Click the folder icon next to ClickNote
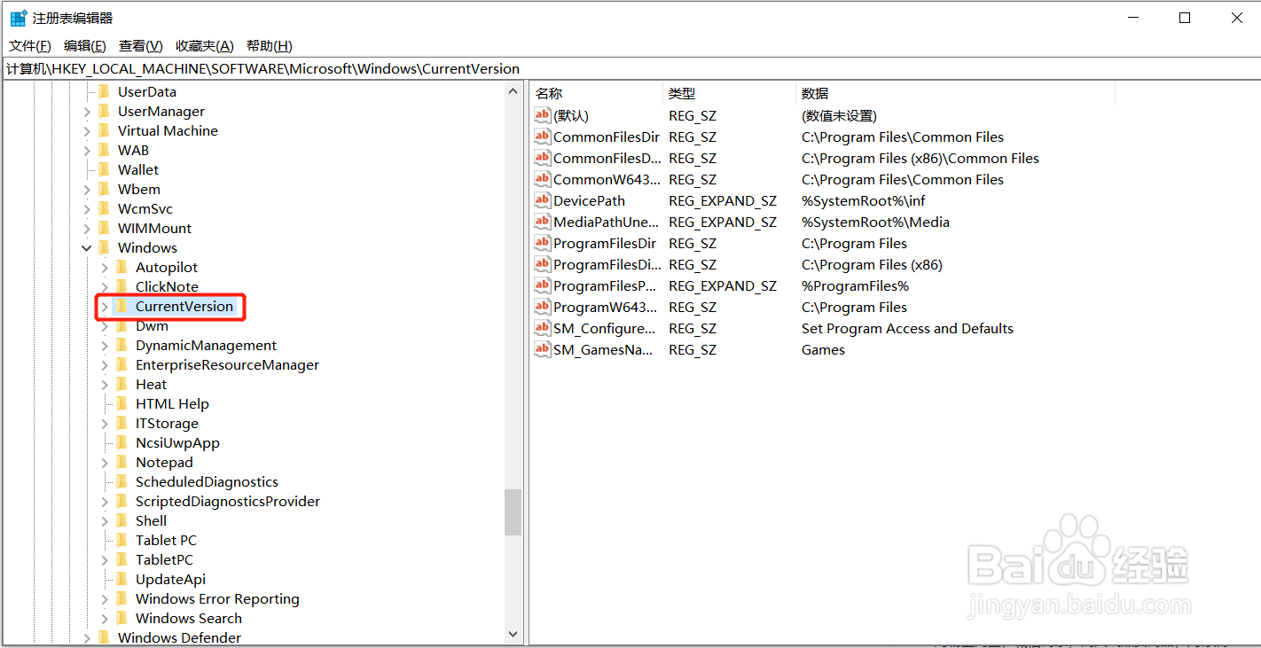Screen dimensions: 1261x648 [121, 286]
